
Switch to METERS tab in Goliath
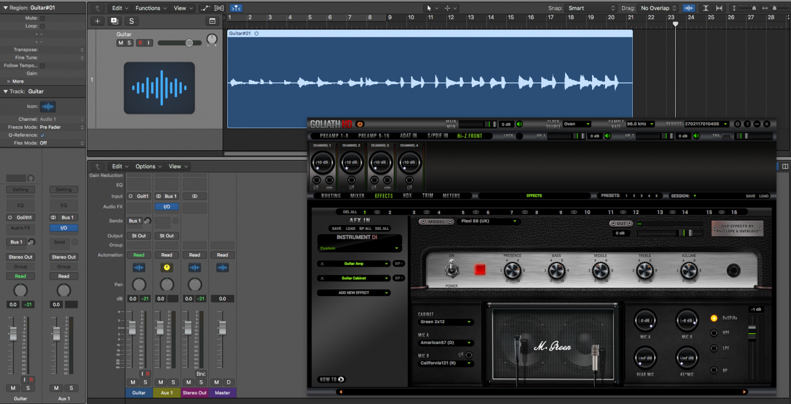click(x=451, y=196)
